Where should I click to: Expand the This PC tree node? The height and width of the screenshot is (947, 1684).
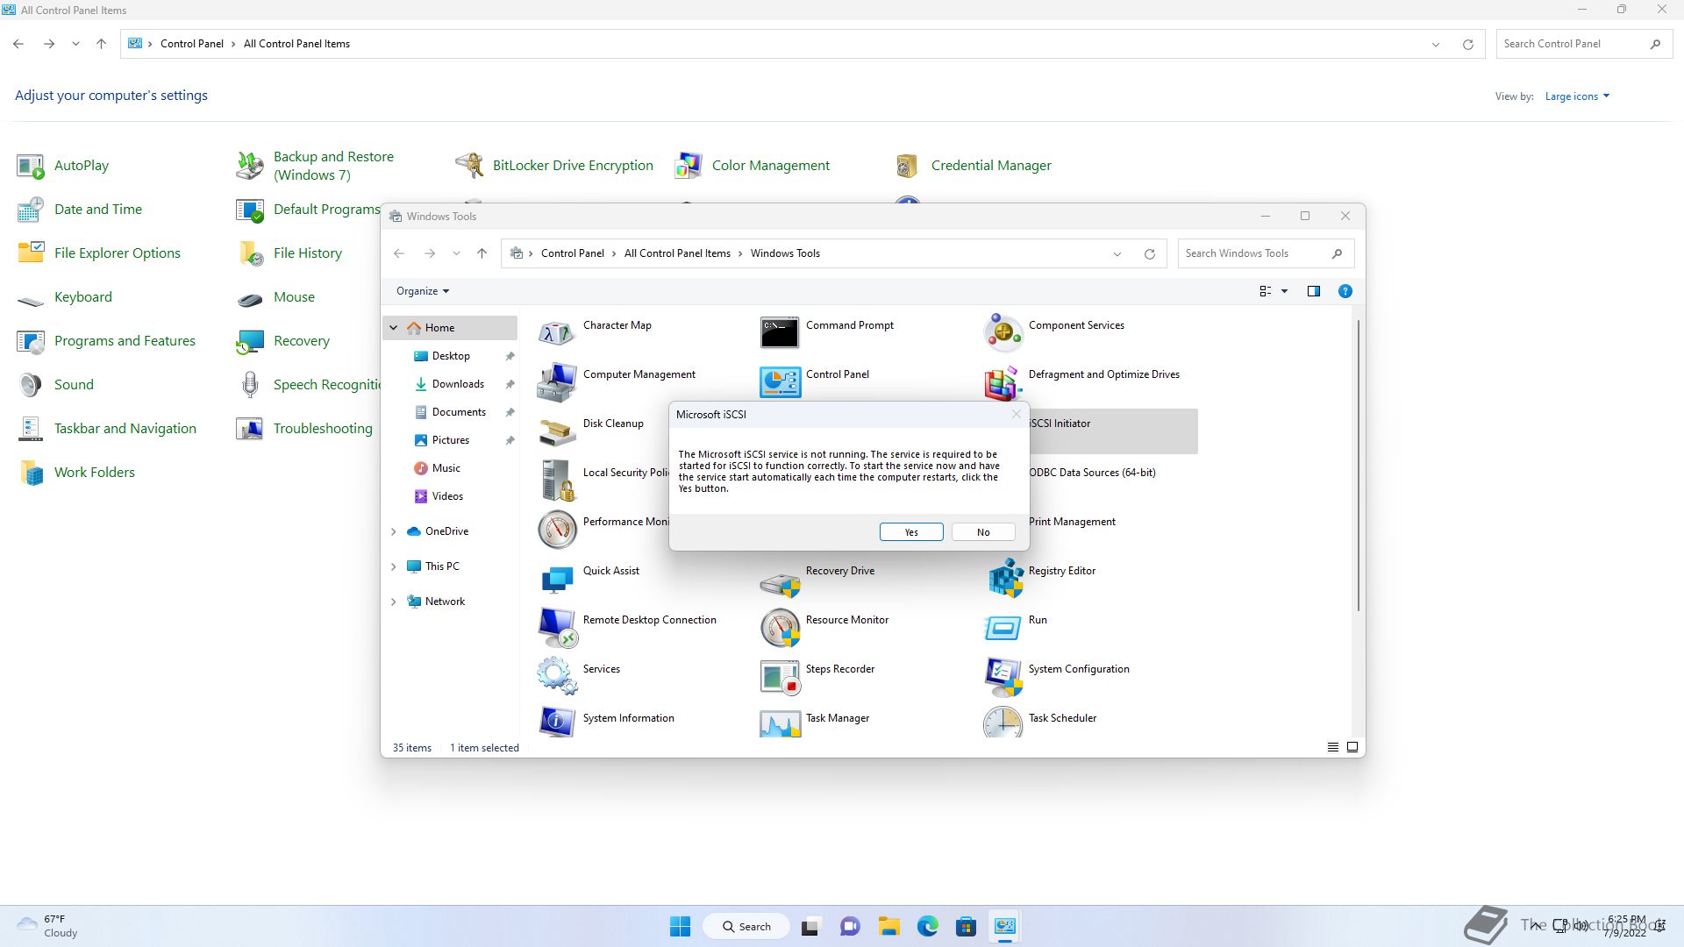tap(394, 566)
